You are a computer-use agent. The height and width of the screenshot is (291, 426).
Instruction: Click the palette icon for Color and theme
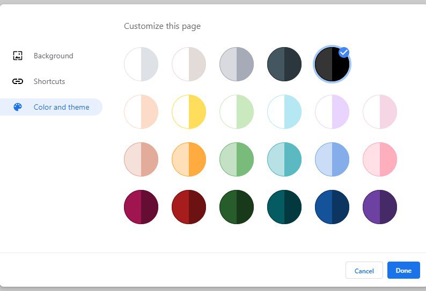[x=18, y=107]
